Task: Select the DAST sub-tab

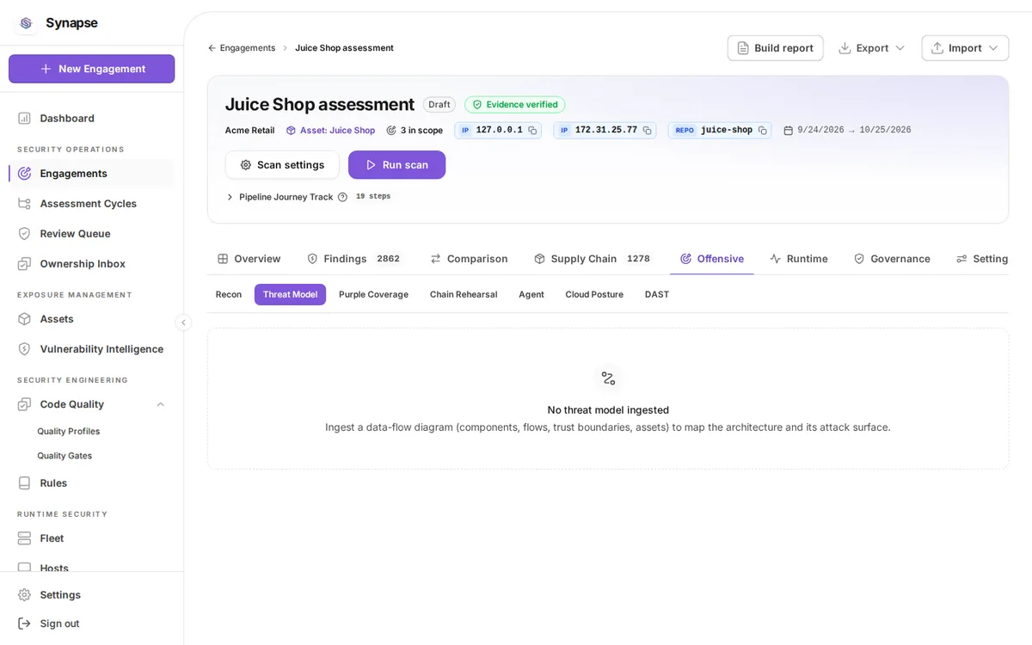Action: point(657,295)
